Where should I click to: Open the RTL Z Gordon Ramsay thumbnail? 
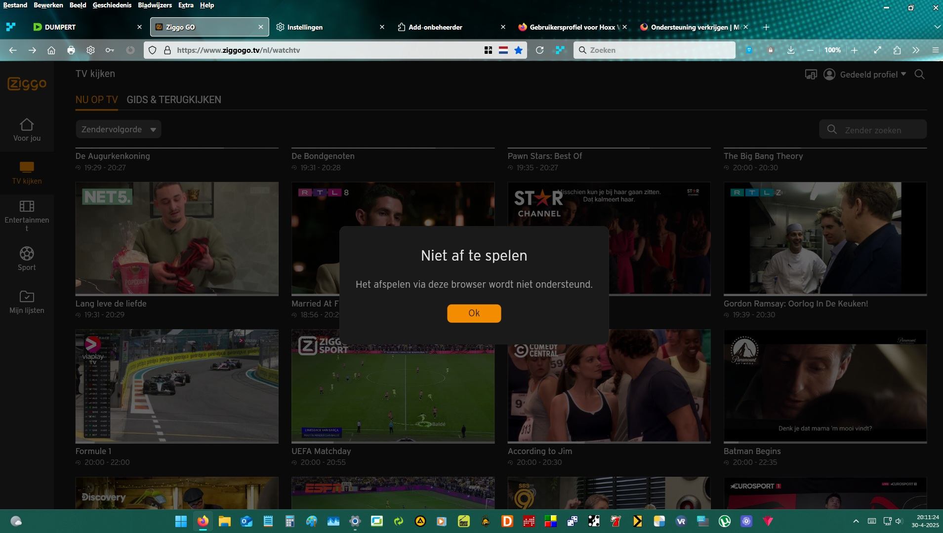[825, 238]
